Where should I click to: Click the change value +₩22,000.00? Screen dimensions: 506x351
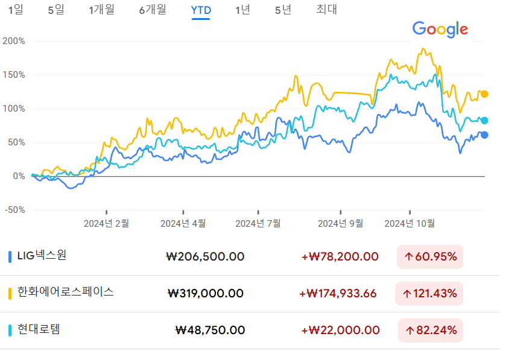point(341,330)
